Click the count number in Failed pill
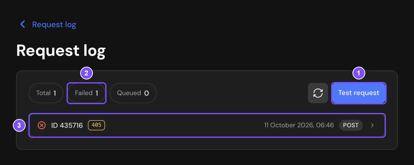 pyautogui.click(x=97, y=93)
